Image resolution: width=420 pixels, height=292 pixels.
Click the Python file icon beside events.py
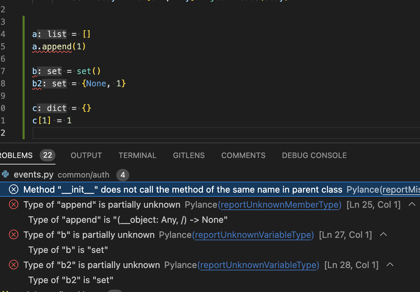pos(5,174)
